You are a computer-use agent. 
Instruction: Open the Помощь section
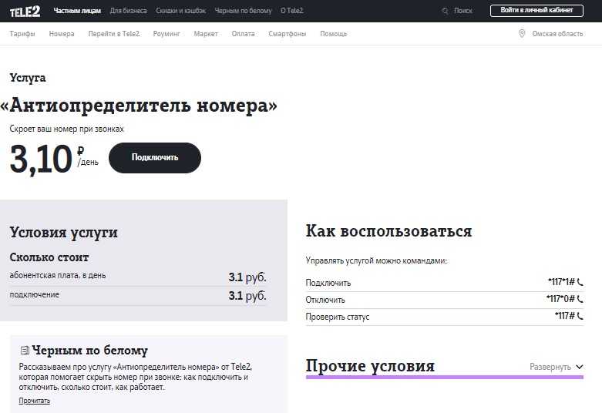(x=334, y=34)
